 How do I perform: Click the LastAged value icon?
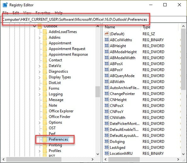coord(106,147)
